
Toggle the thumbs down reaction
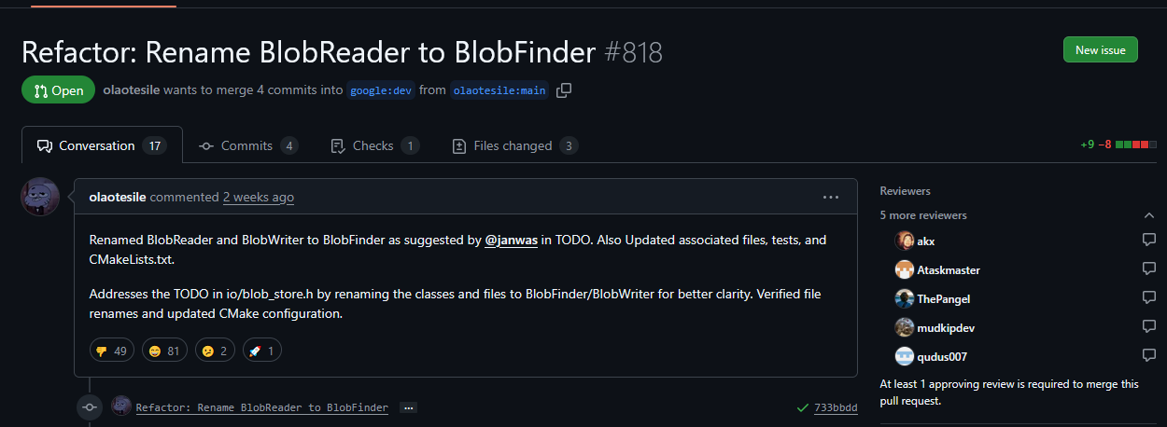[x=112, y=351]
